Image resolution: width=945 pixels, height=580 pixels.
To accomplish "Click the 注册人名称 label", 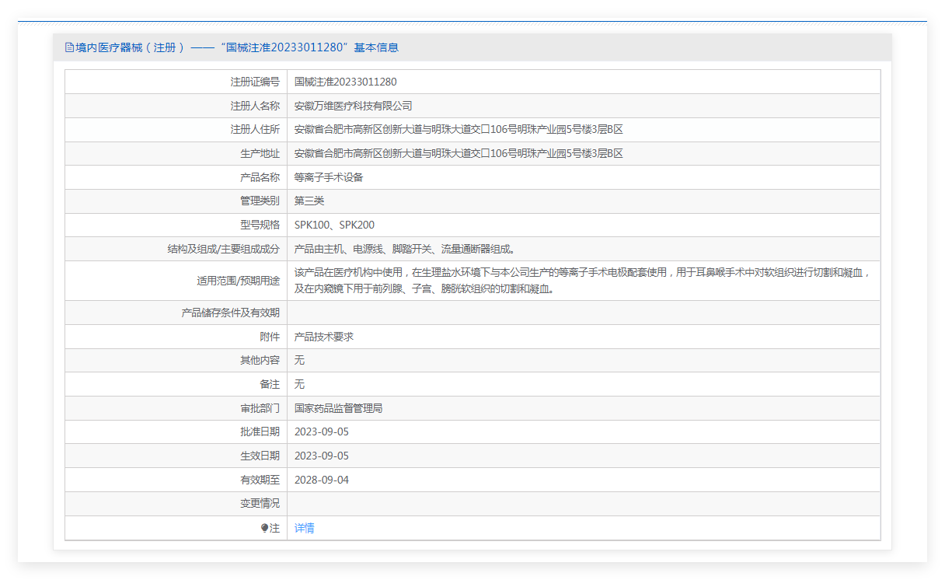I will point(255,106).
